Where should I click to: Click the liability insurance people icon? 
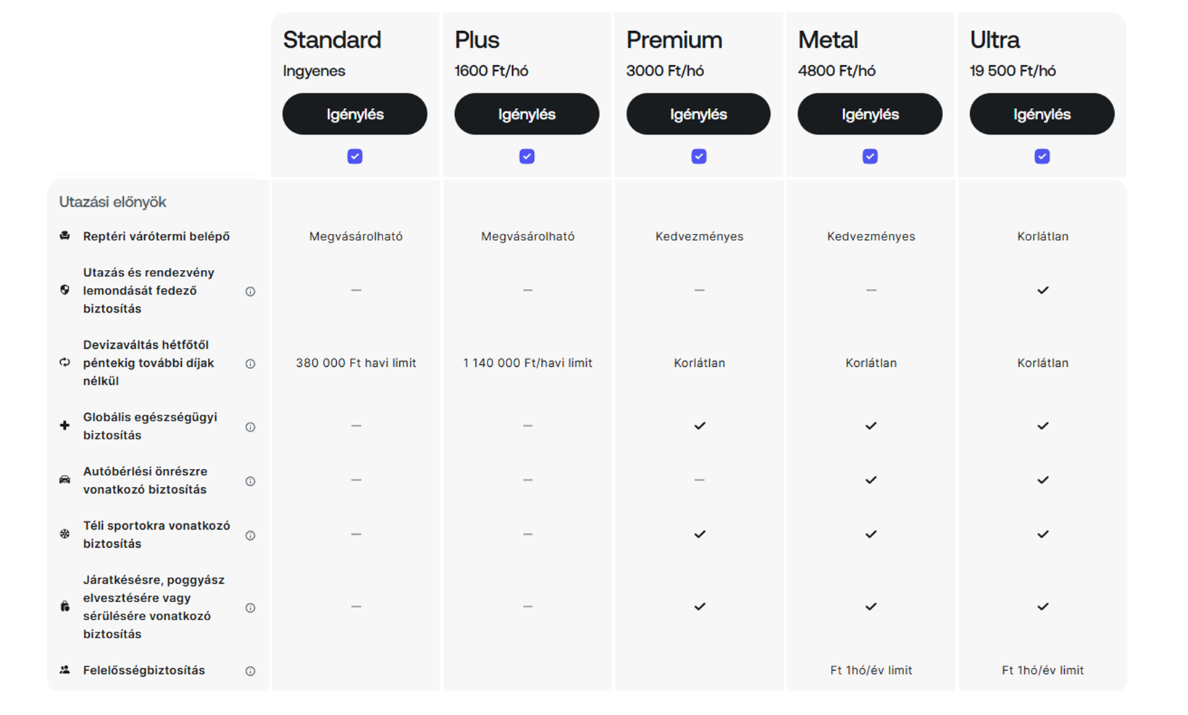point(65,670)
